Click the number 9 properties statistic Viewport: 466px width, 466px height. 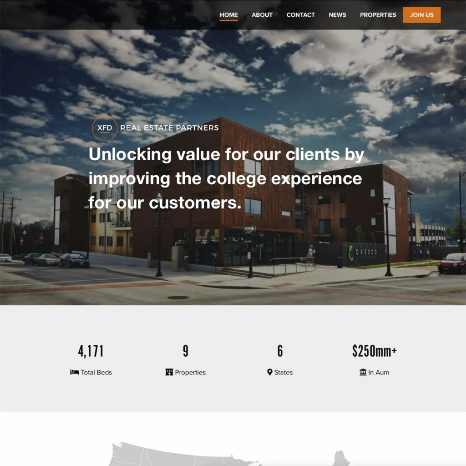click(186, 351)
